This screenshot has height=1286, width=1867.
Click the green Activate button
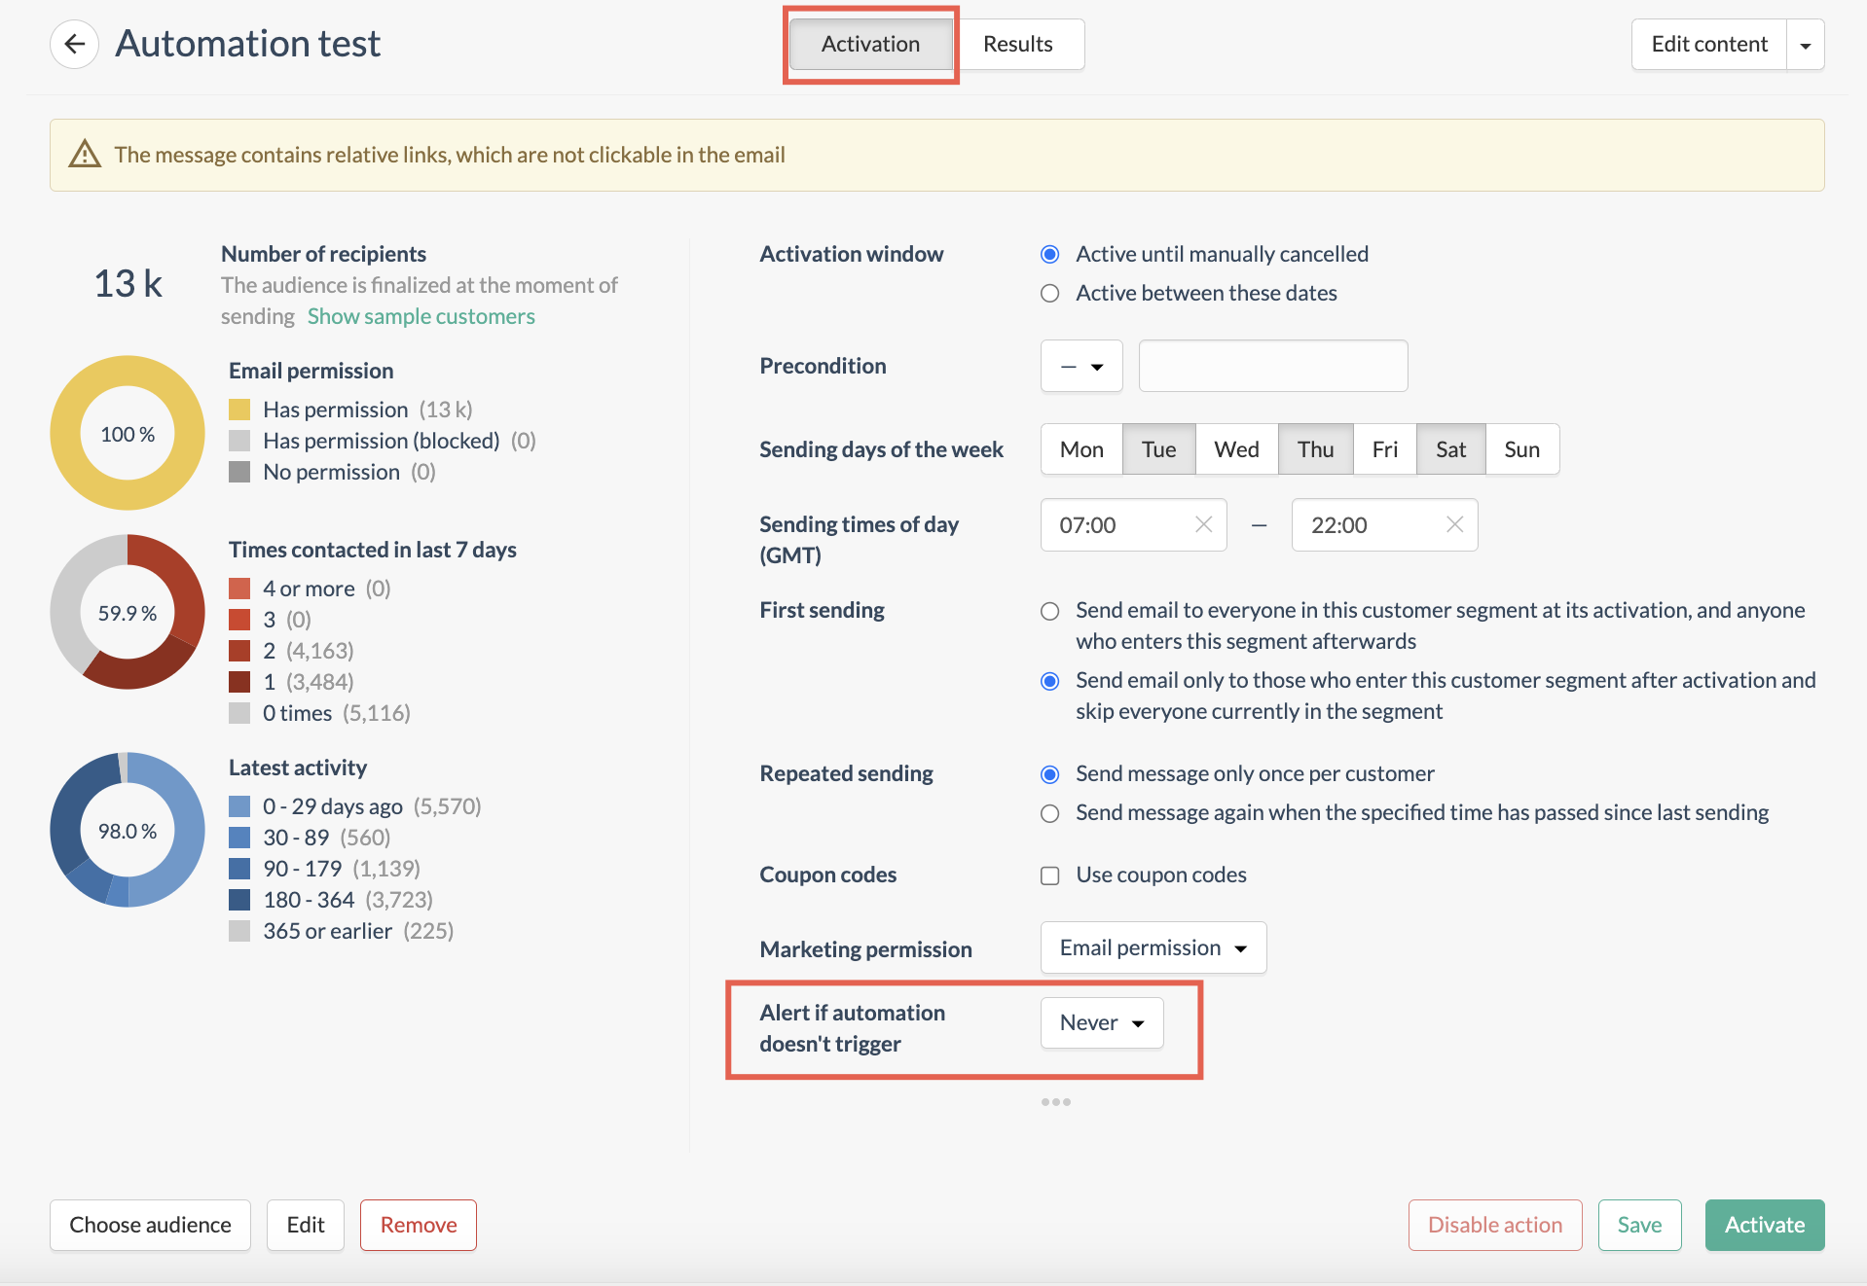point(1765,1225)
